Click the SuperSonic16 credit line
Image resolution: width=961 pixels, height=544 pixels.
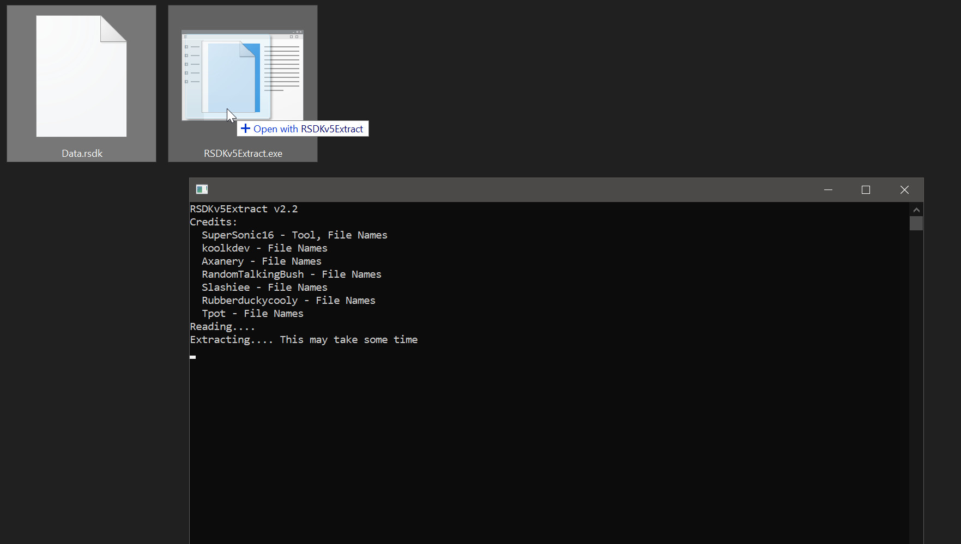point(294,235)
